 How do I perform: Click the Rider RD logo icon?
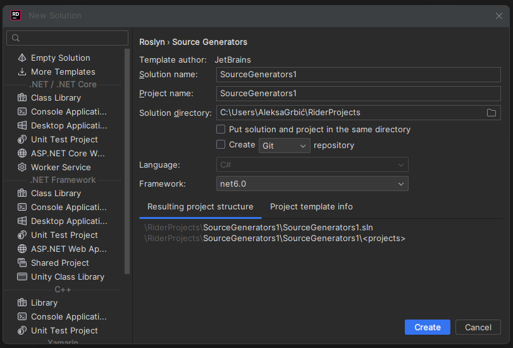[16, 15]
